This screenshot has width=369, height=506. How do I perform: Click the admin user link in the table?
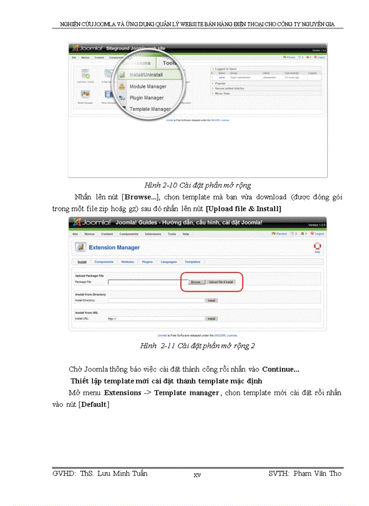[222, 78]
